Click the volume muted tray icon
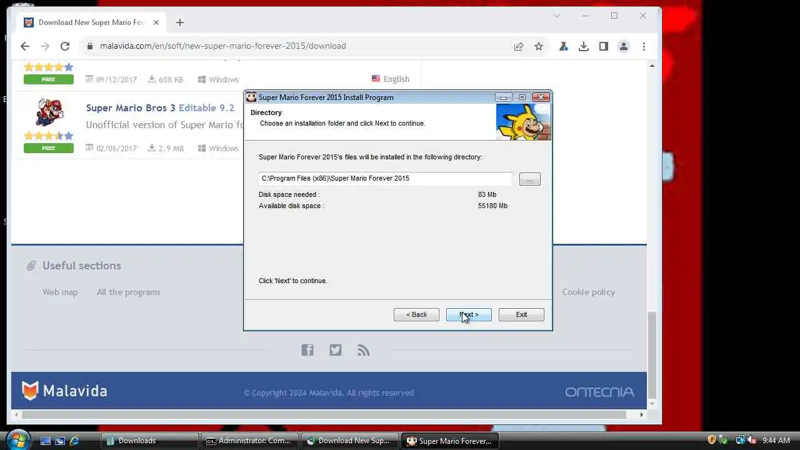The width and height of the screenshot is (800, 450). coord(752,440)
